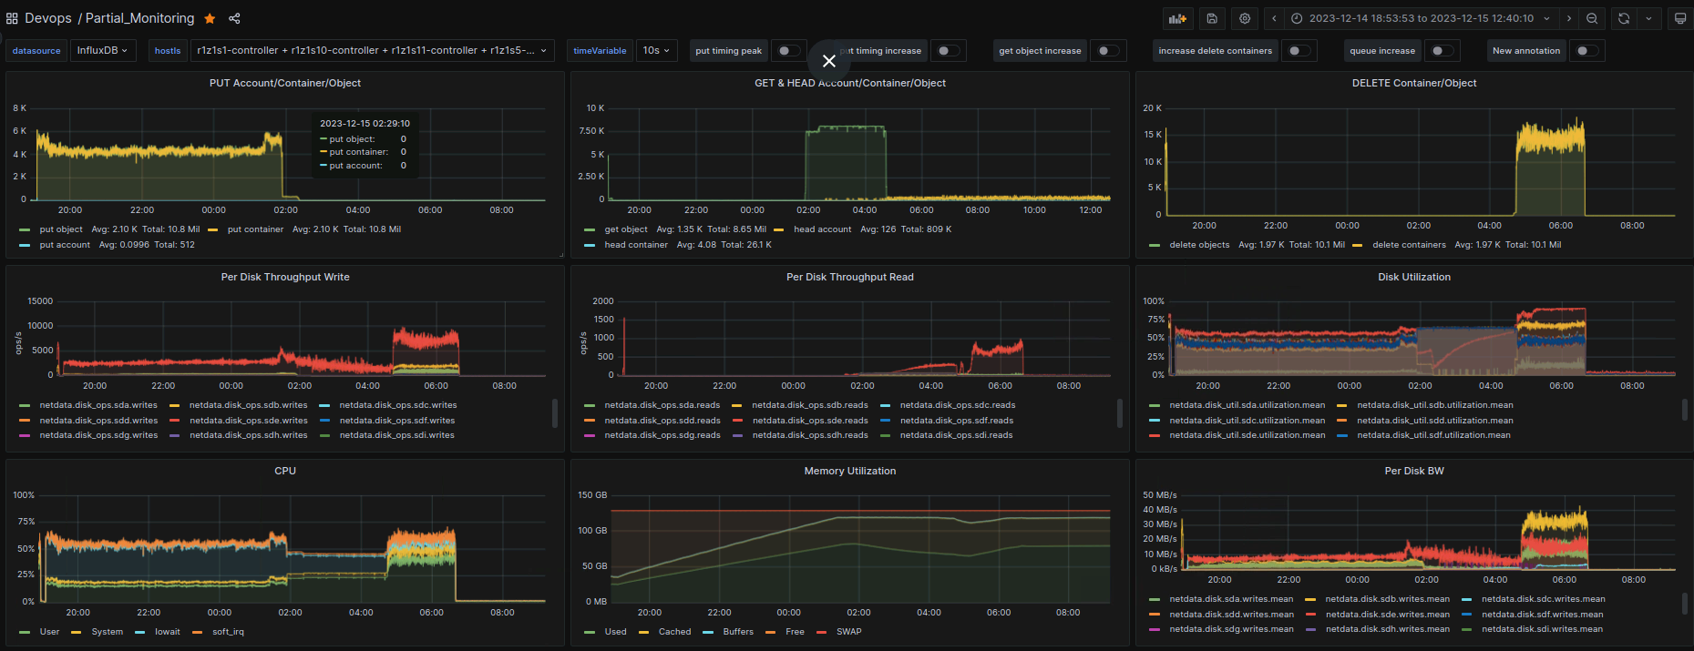Save the dashboard using the disk icon
Viewport: 1694px width, 651px height.
click(x=1212, y=18)
